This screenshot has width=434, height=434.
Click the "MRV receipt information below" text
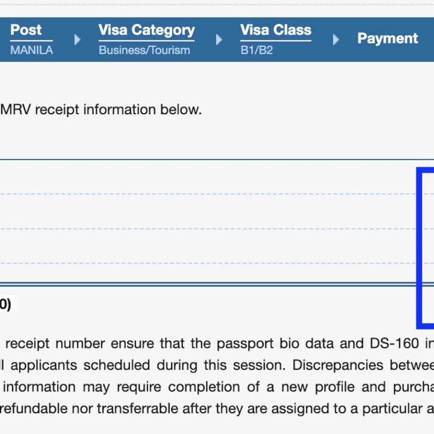coord(101,110)
